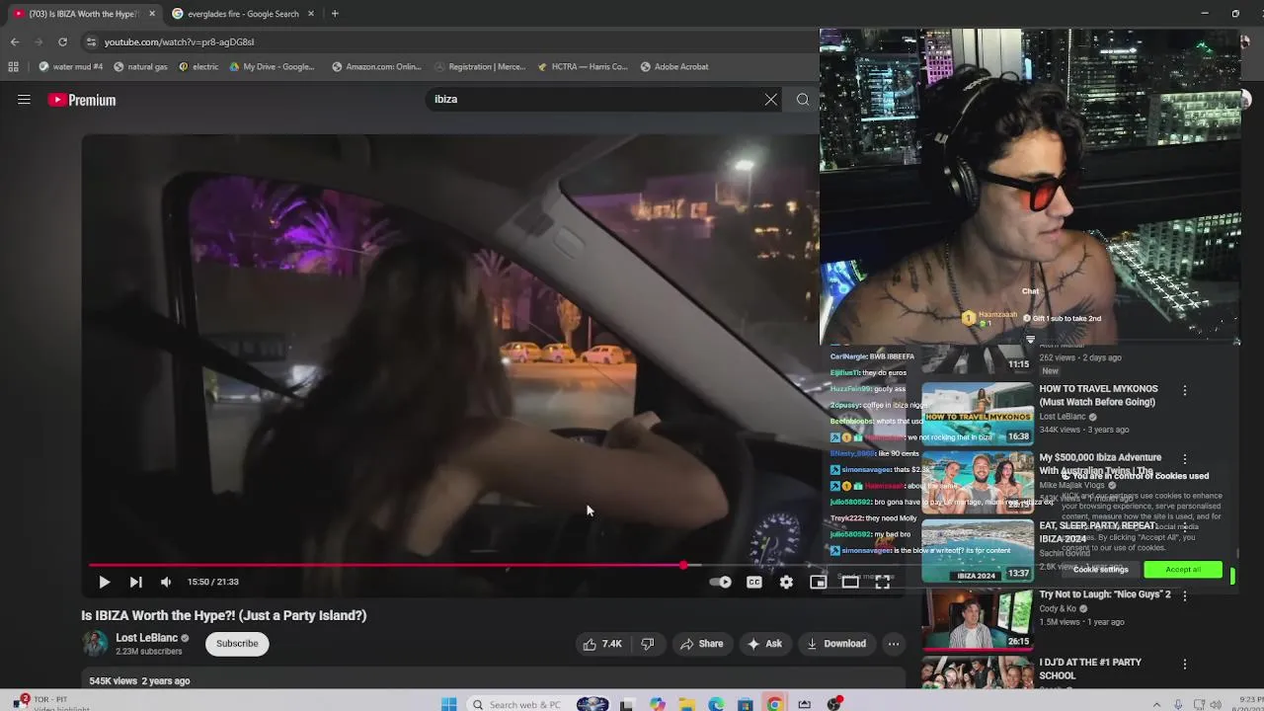Open the Ask AI button
Viewport: 1264px width, 711px height.
tap(765, 644)
